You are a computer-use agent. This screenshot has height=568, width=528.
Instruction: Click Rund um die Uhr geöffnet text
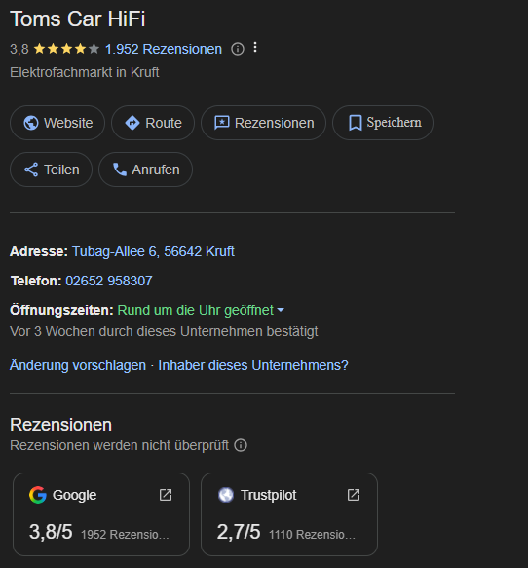pos(195,310)
